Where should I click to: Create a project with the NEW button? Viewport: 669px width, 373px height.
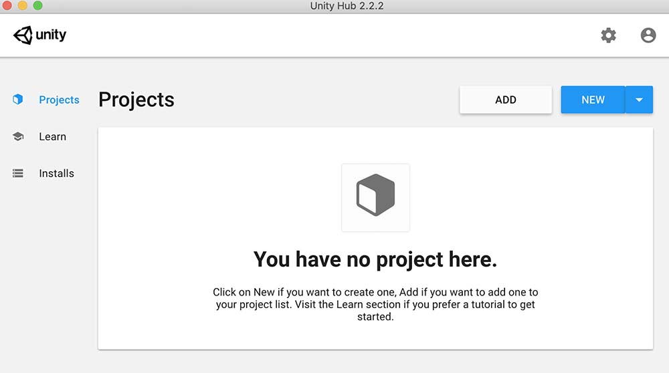[593, 100]
